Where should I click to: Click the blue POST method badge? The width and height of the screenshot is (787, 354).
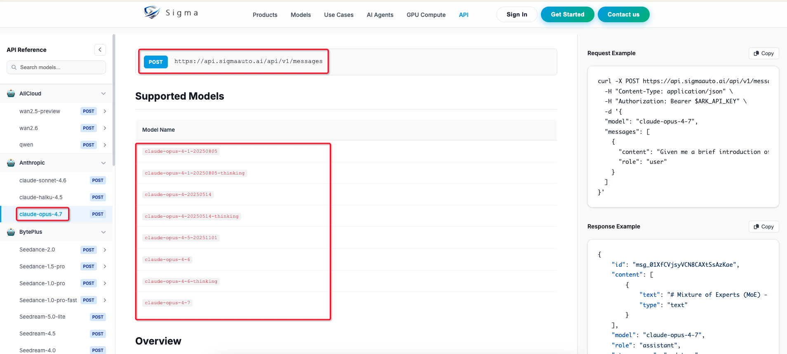[x=156, y=62]
